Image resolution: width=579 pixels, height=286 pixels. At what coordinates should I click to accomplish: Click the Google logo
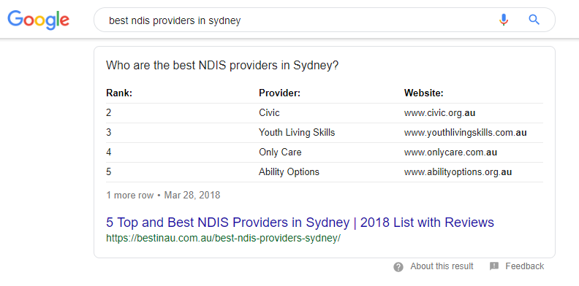pyautogui.click(x=39, y=20)
